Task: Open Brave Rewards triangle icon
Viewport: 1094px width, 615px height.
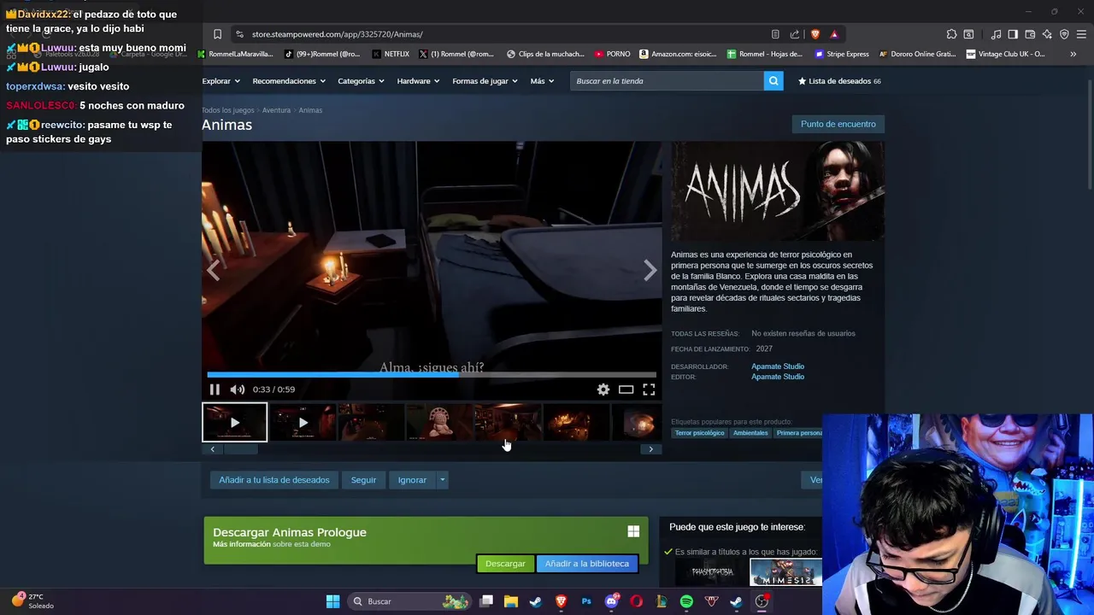Action: (834, 34)
